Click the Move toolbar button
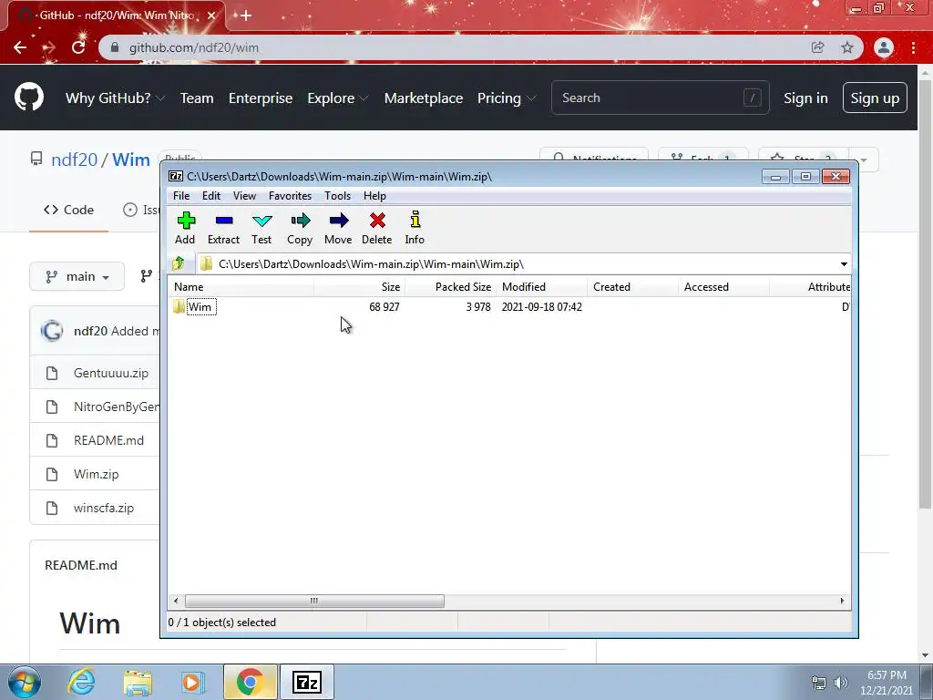This screenshot has width=933, height=700. tap(338, 228)
